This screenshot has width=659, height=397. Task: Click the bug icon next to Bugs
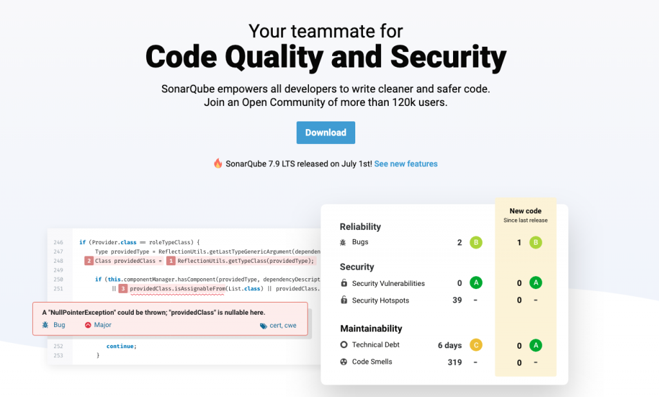click(x=343, y=242)
